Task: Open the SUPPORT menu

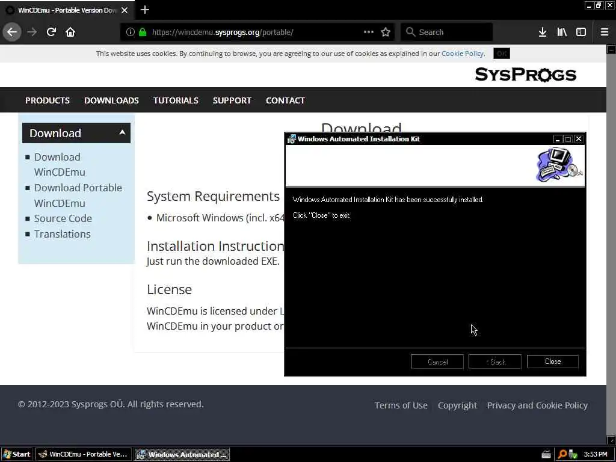Action: pyautogui.click(x=232, y=100)
